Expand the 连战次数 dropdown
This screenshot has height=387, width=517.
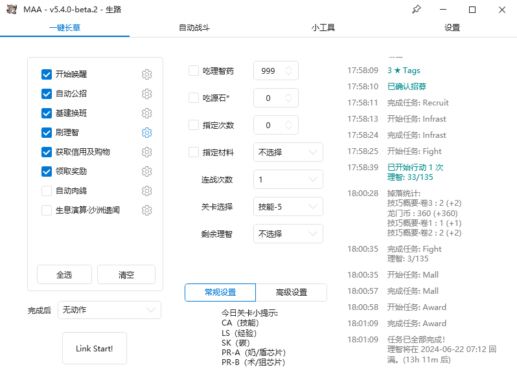pos(288,179)
